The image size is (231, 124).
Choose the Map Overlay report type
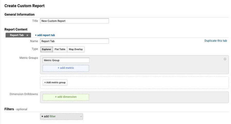tap(76, 49)
